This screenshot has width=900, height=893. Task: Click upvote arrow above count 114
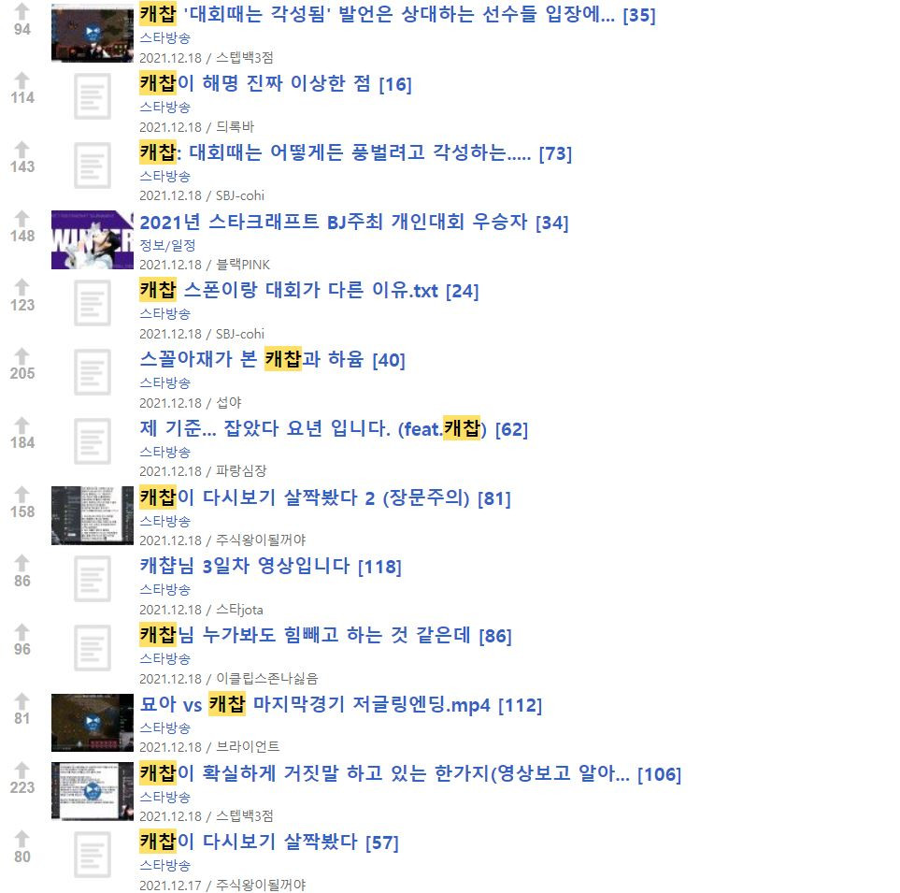(x=21, y=79)
